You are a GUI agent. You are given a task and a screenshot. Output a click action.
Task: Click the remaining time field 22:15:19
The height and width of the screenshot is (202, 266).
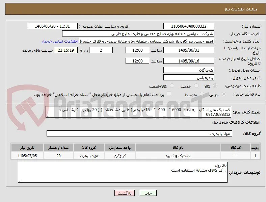[66, 50]
